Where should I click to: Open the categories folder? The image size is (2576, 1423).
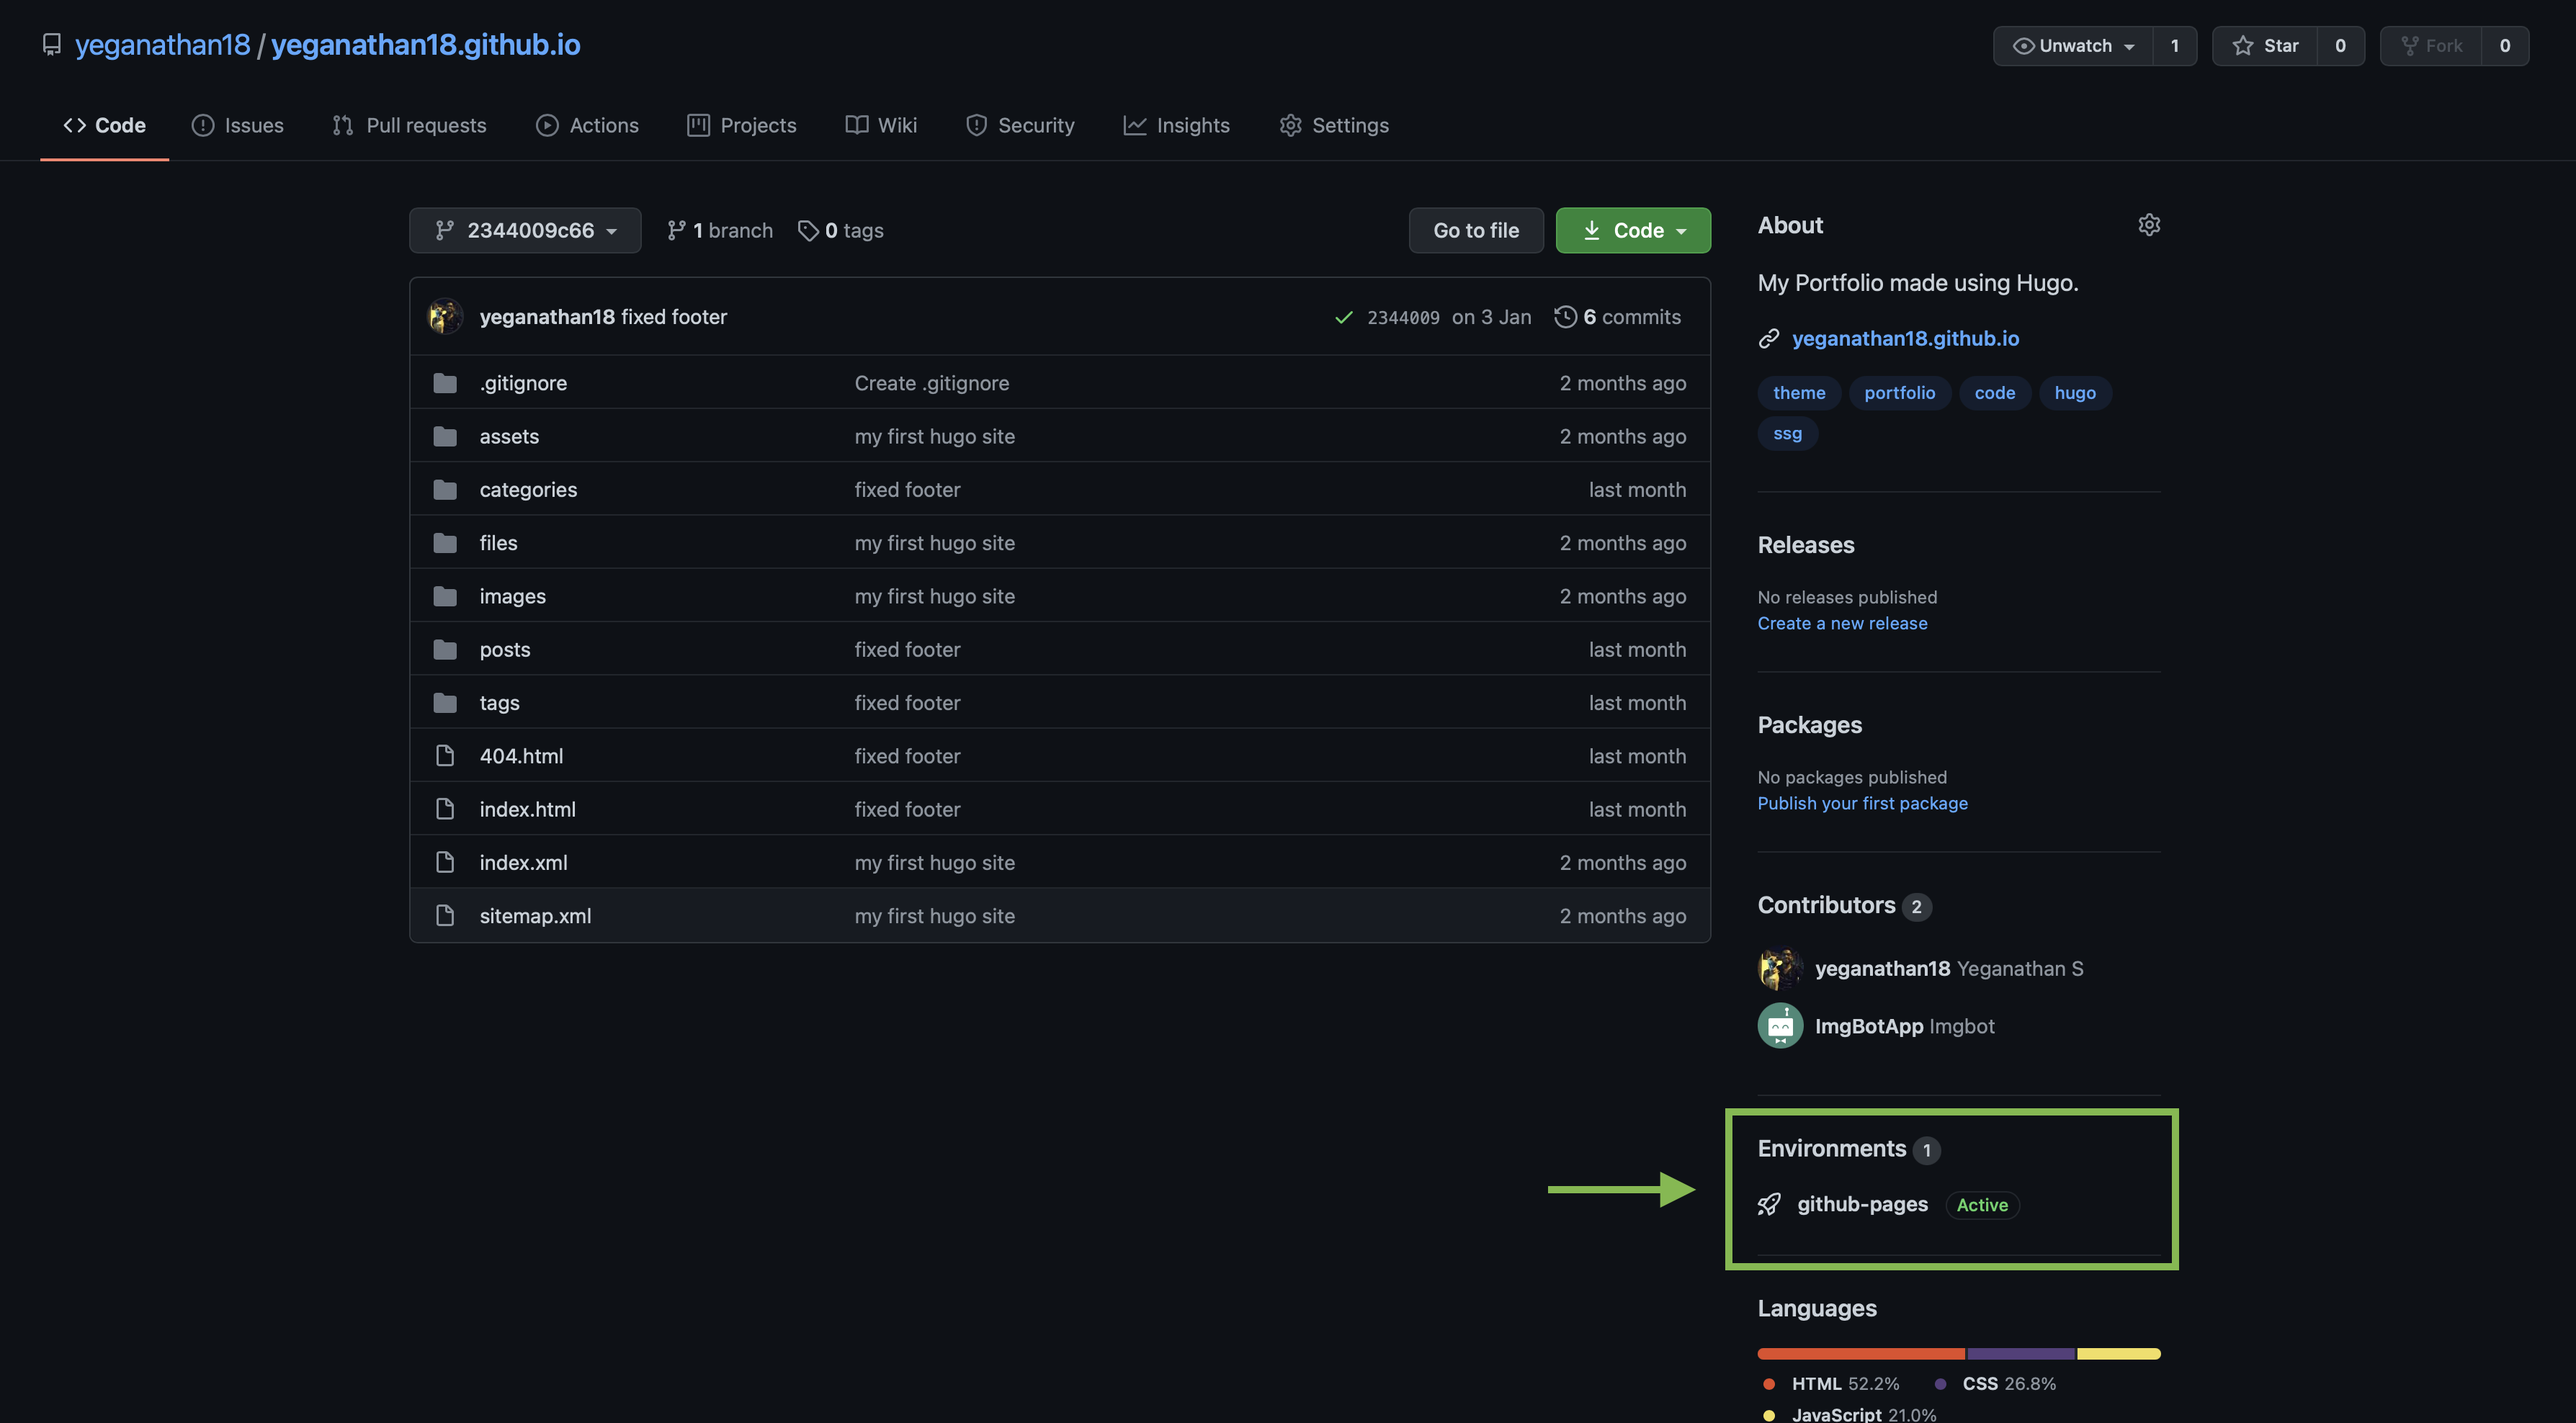[x=528, y=490]
